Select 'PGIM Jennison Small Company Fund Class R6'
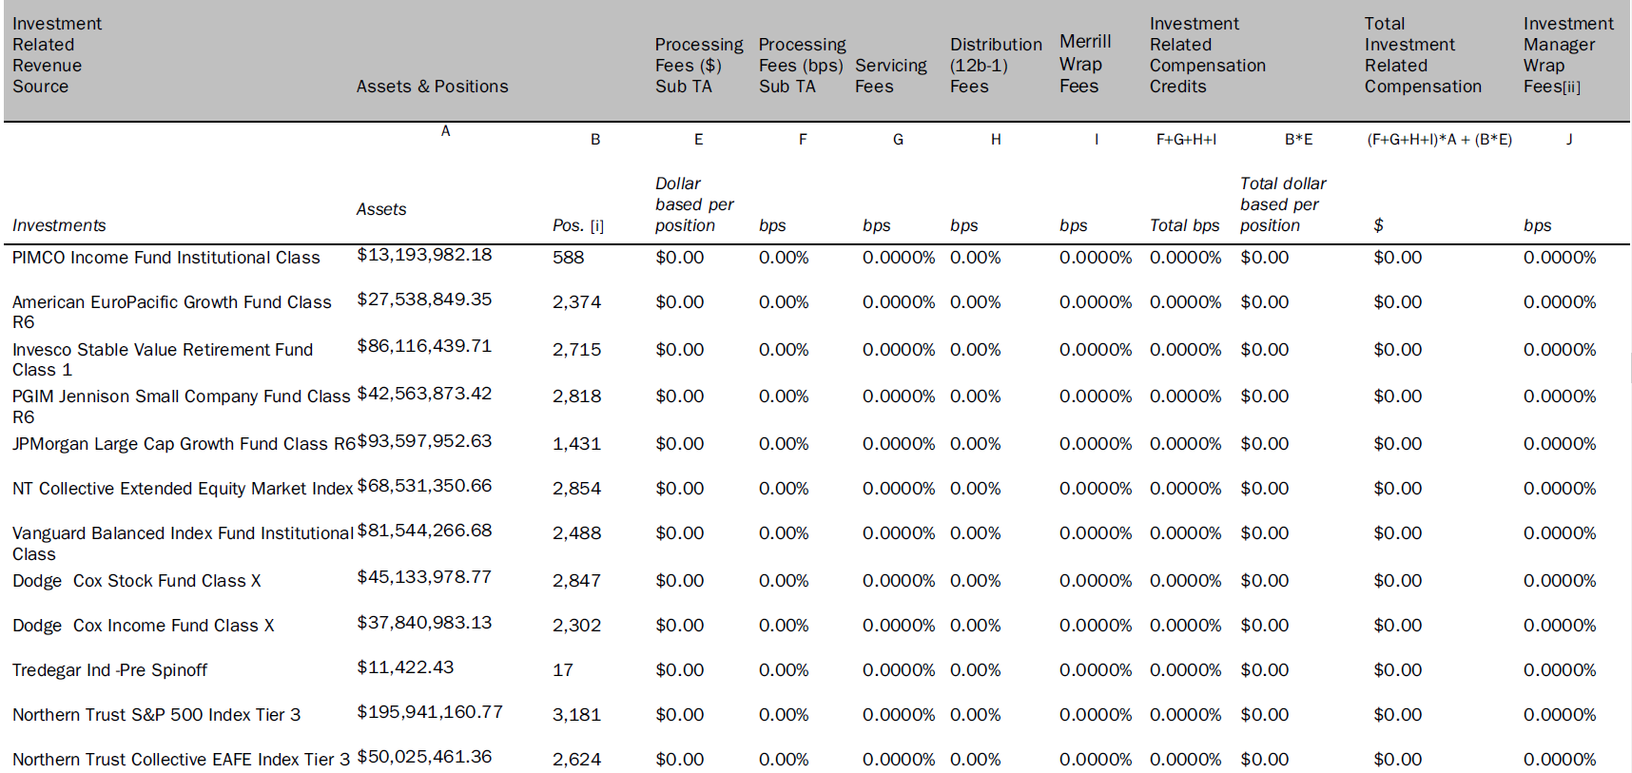This screenshot has height=773, width=1632. [182, 406]
